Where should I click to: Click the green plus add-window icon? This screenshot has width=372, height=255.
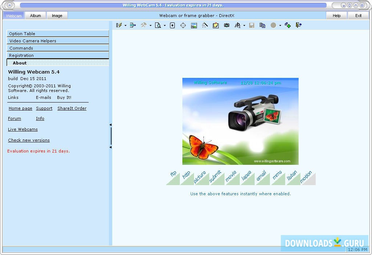coord(288,25)
